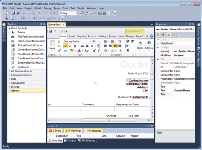Click the Sort A-Z icon in Paragraph group

(x=121, y=50)
